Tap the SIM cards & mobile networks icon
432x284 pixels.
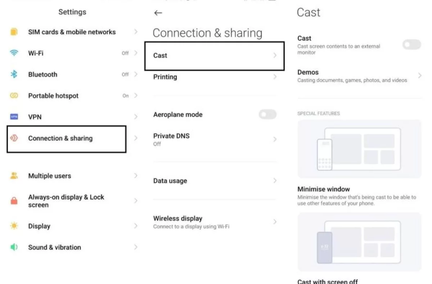pos(14,32)
